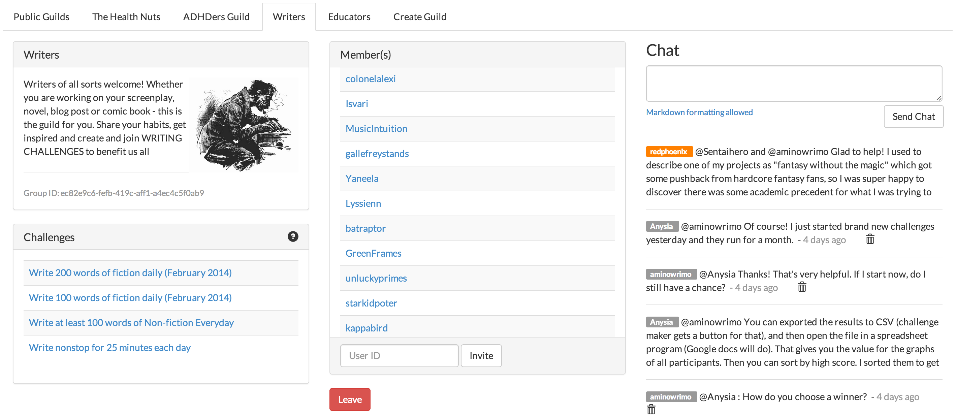Viewport: 956px width, 417px height.
Task: Open member colonelalexi's profile
Action: pos(371,79)
